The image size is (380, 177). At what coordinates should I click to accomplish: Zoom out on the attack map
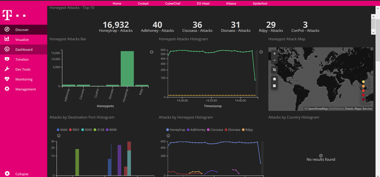pos(274,60)
